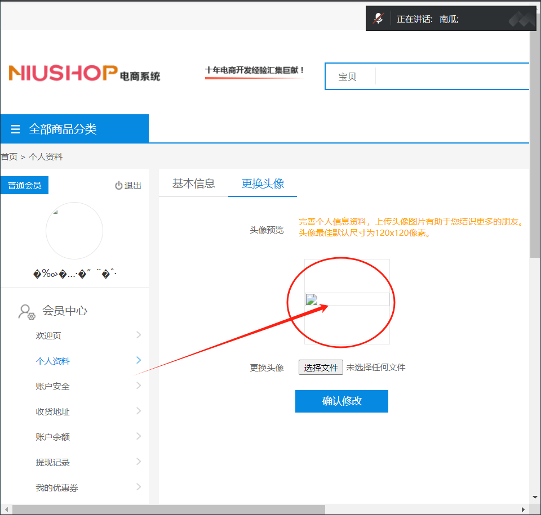Viewport: 541px width, 515px height.
Task: Click the muted microphone icon in overlay
Action: (378, 19)
